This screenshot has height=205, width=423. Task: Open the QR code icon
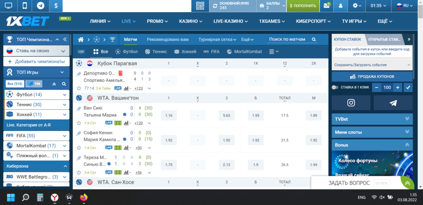(x=200, y=6)
